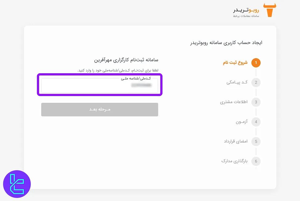The width and height of the screenshot is (300, 201).
Task: Click step 2 circle کد پیامکی
Action: pyautogui.click(x=256, y=82)
